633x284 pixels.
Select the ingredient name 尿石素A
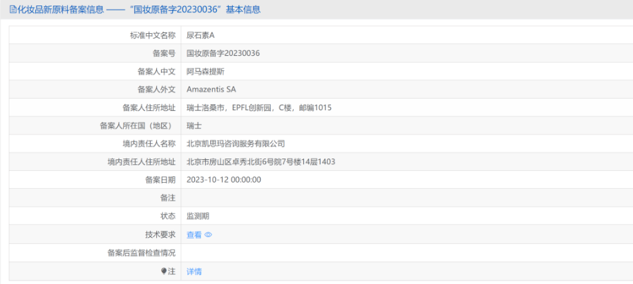point(201,35)
